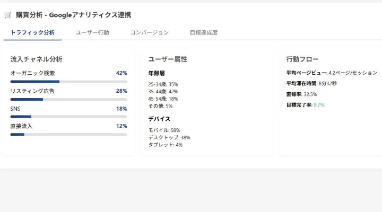Select the モバイル: 58% device entry
The image size is (382, 212).
164,130
